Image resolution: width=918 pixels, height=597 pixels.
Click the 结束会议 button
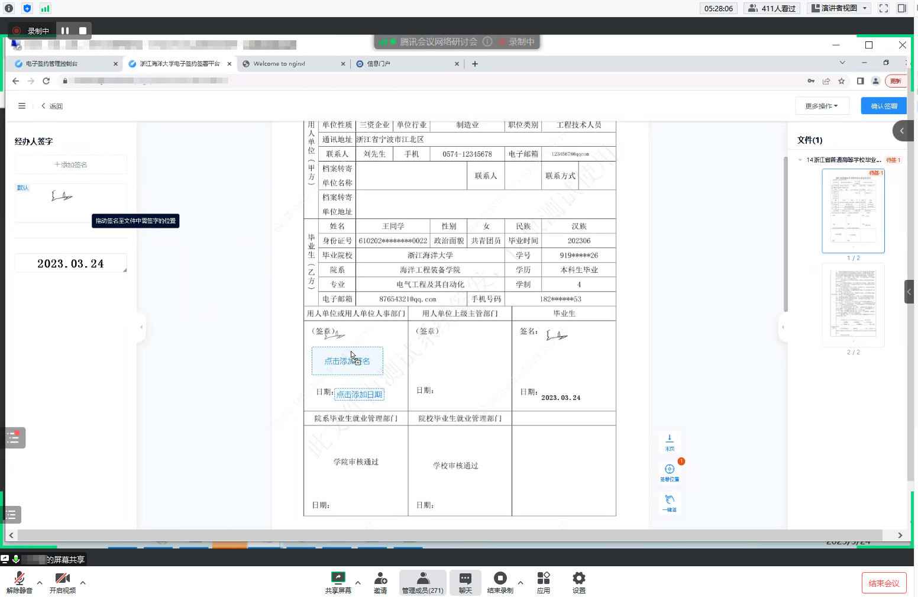click(884, 583)
